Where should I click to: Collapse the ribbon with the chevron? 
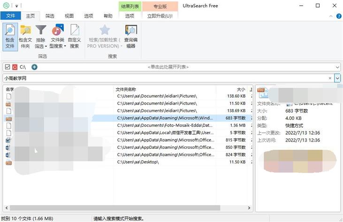[331, 16]
